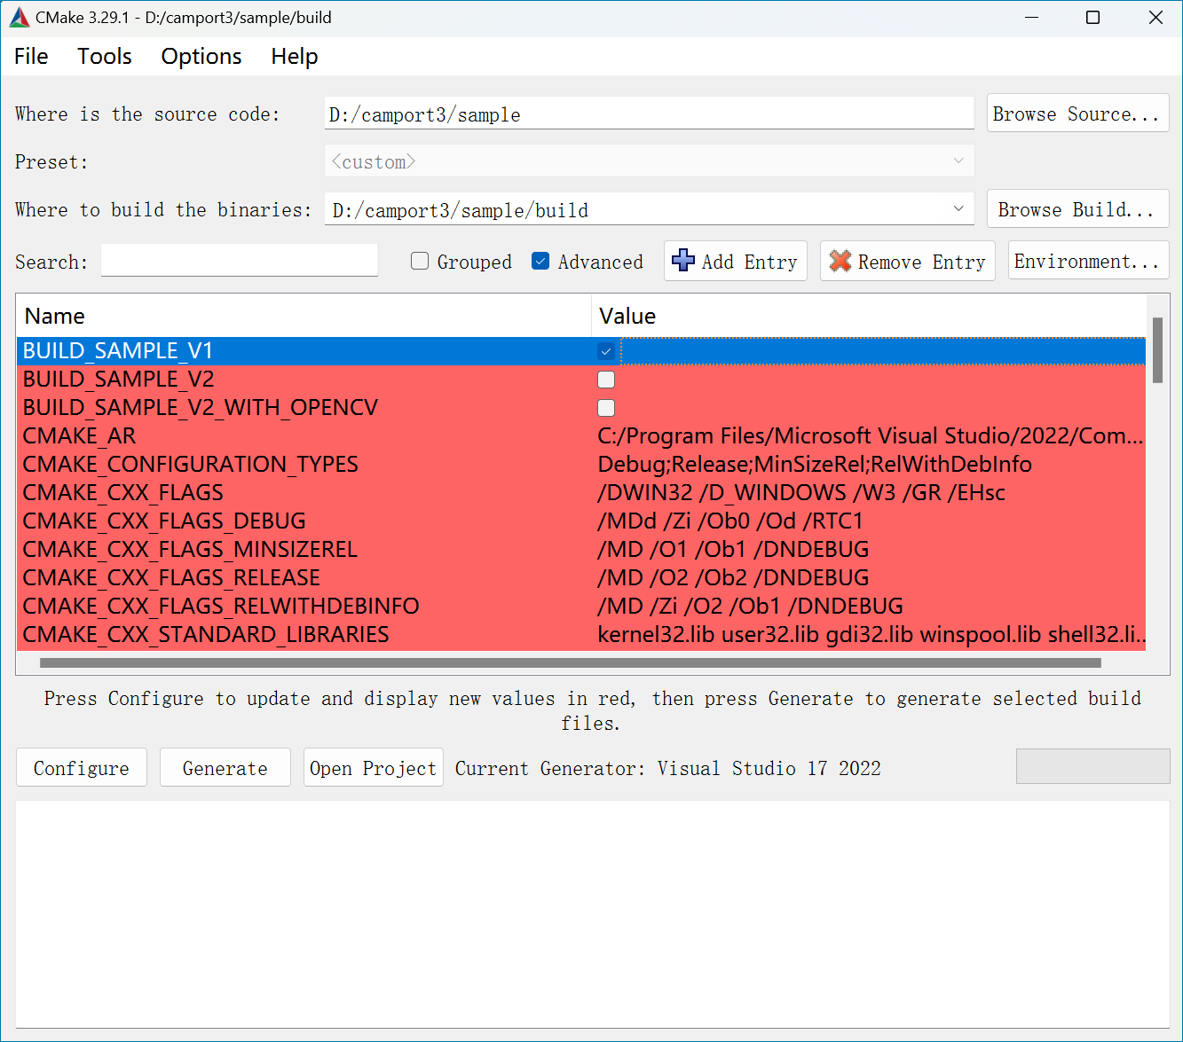Click the horizontal scrollbar under the cache list
This screenshot has height=1042, width=1183.
tap(570, 662)
